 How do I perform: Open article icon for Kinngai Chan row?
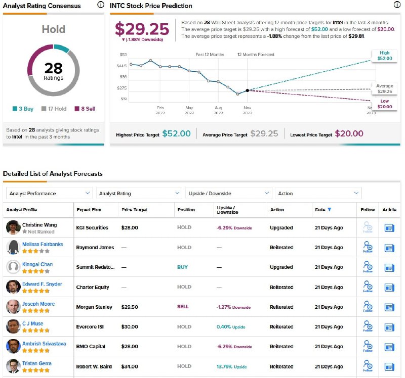pyautogui.click(x=389, y=268)
